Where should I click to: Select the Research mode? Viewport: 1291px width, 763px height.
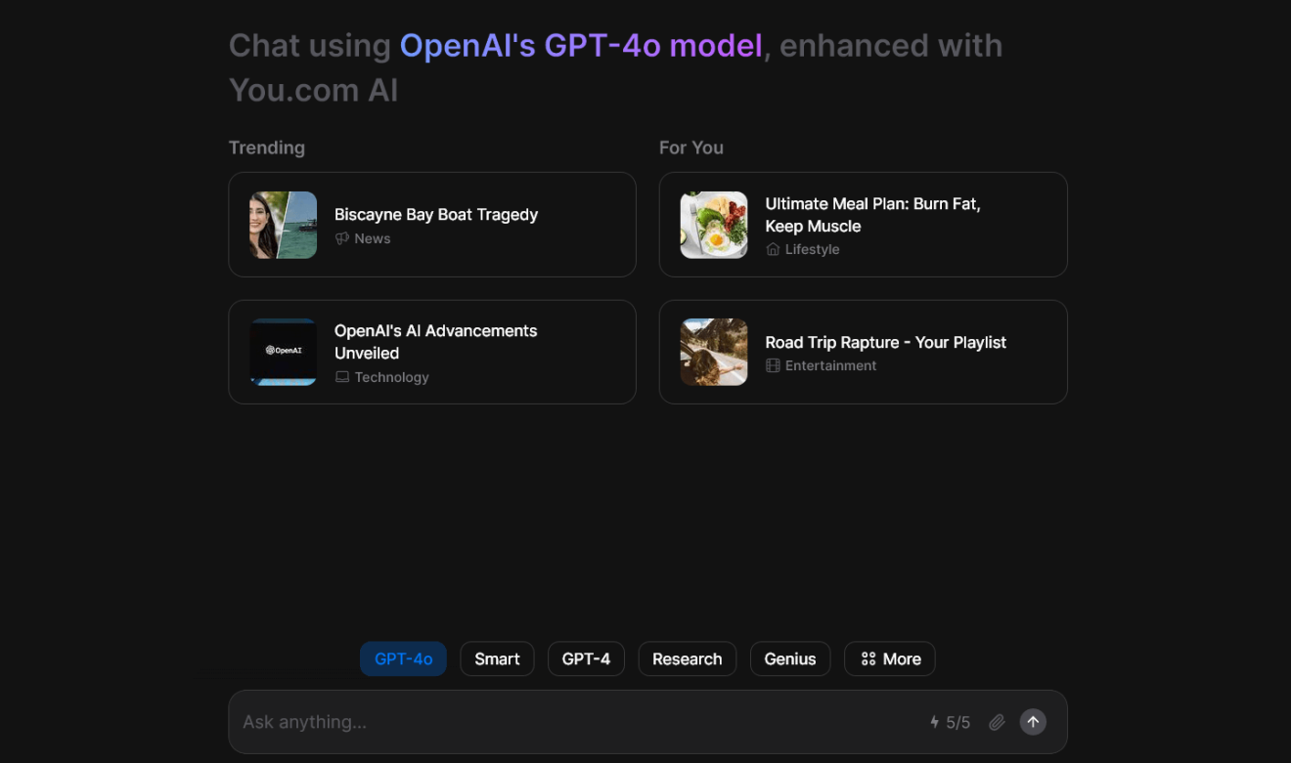point(687,658)
